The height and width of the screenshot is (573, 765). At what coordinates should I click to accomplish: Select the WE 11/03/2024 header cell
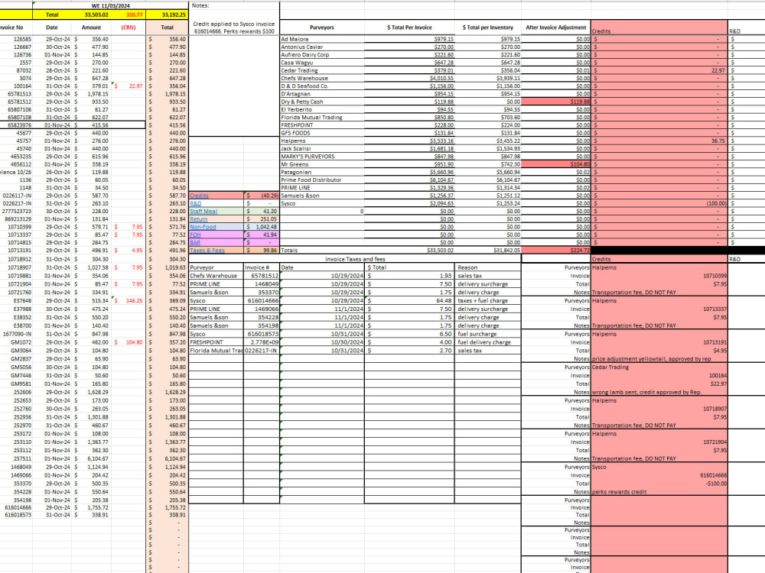[x=111, y=6]
